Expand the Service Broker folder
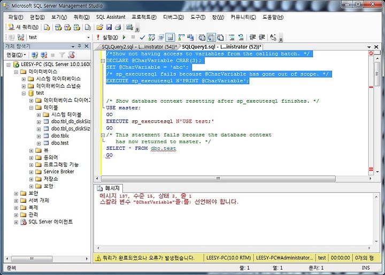385x275 pixels. 31,172
